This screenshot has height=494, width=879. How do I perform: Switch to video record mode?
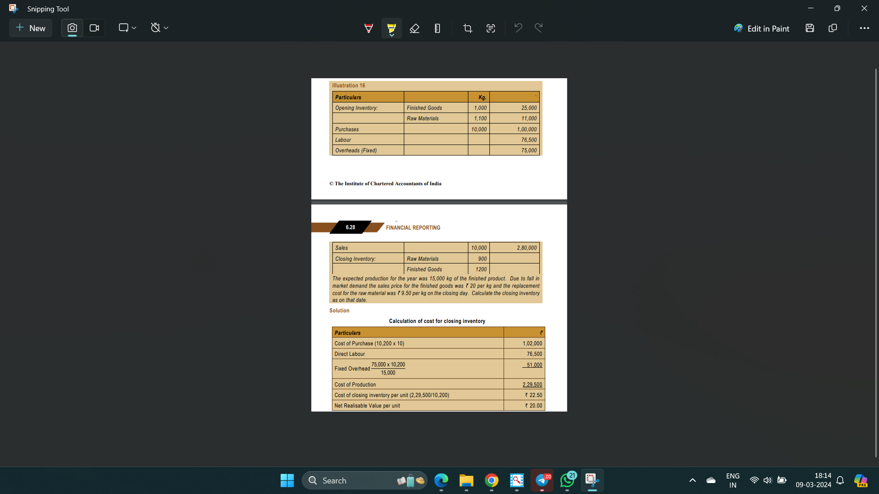[94, 28]
